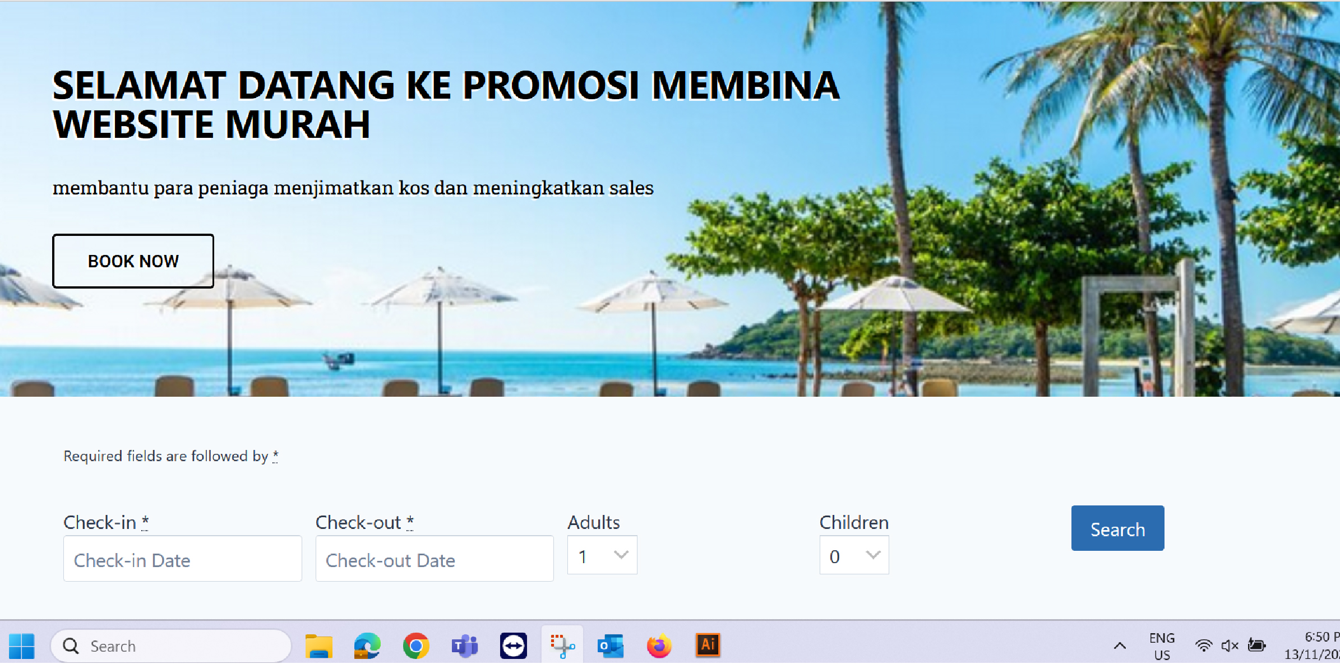Open the Windows Start menu

tap(22, 646)
